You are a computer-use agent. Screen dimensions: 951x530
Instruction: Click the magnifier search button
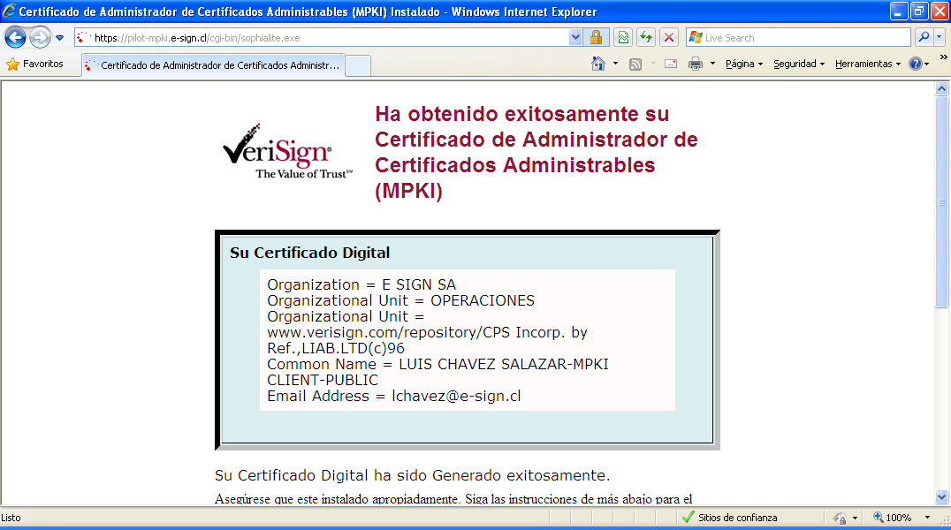924,38
